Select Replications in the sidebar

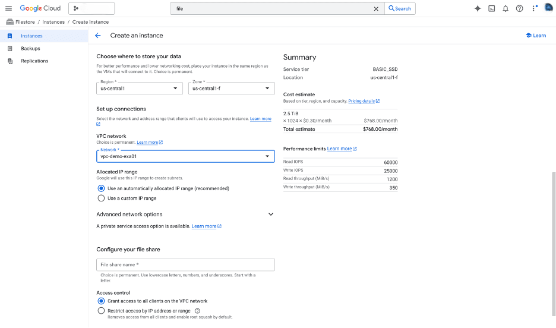click(34, 61)
